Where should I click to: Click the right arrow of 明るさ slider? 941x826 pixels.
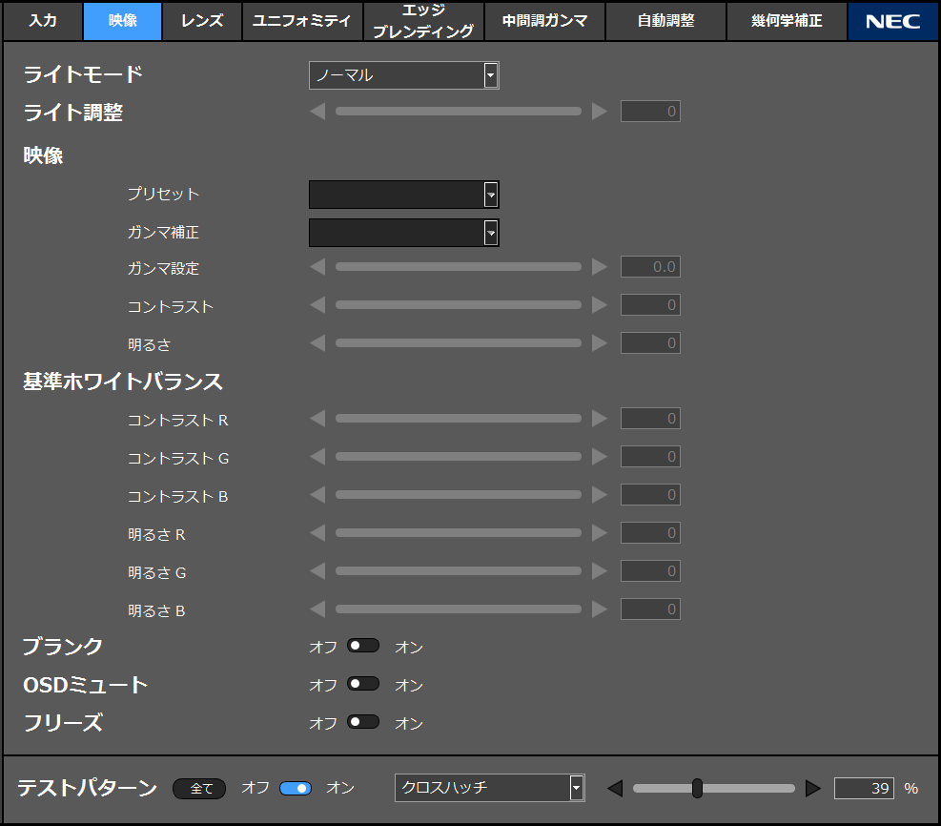(599, 342)
